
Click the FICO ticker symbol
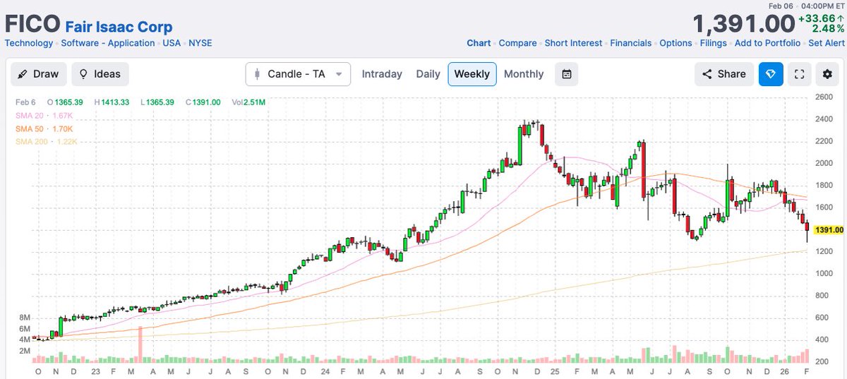(32, 25)
